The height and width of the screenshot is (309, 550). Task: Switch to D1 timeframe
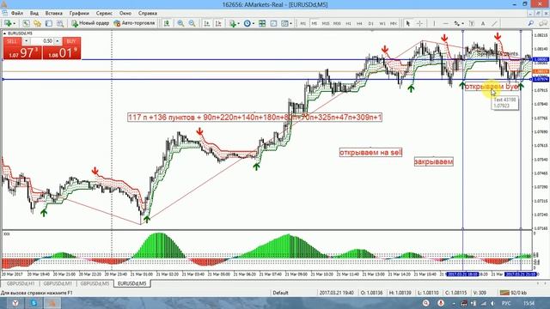click(x=370, y=23)
